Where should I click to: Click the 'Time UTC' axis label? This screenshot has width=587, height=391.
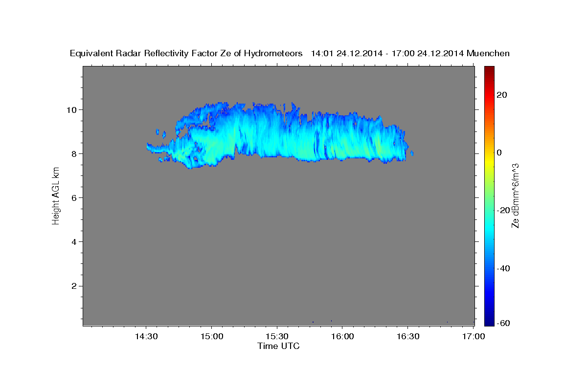click(278, 346)
